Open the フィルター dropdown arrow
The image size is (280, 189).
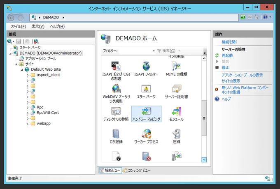click(154, 51)
